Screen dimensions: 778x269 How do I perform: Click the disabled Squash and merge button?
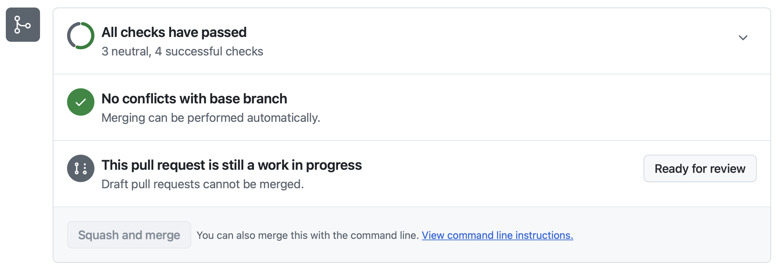click(x=129, y=235)
